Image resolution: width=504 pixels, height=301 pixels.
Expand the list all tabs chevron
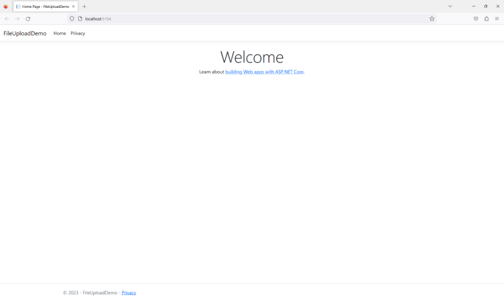(450, 6)
